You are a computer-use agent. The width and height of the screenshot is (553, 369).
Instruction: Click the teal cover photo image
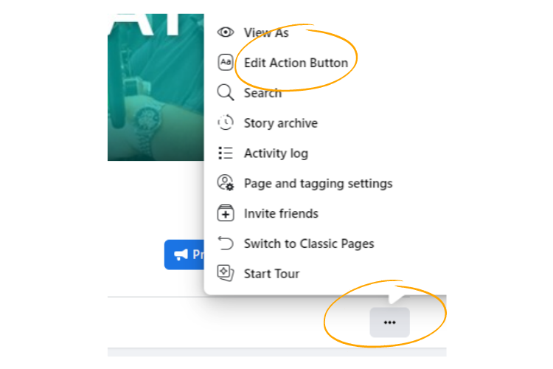[156, 87]
